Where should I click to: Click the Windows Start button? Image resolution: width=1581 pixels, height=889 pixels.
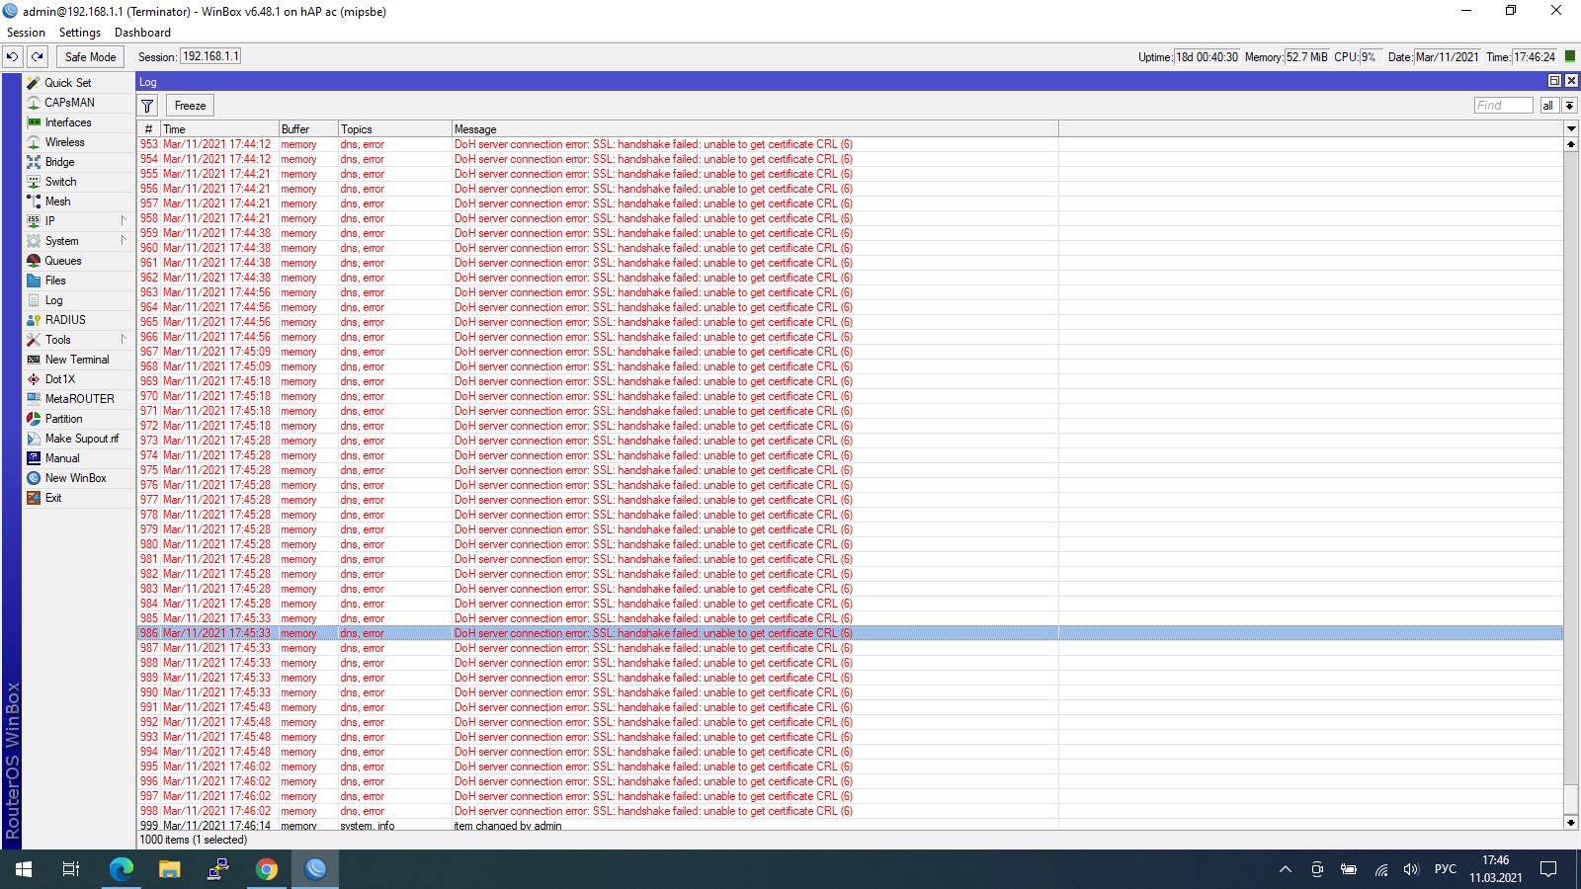24,869
